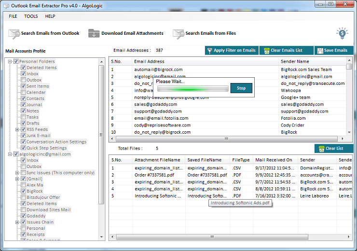
Task: Click Save Emails button
Action: (x=334, y=50)
